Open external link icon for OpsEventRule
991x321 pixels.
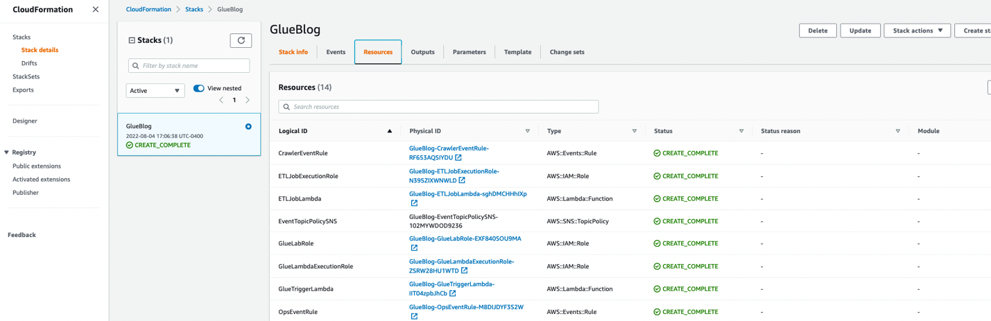pos(414,316)
